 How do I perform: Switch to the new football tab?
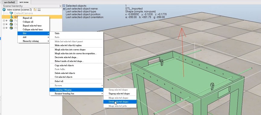pyautogui.click(x=9, y=2)
